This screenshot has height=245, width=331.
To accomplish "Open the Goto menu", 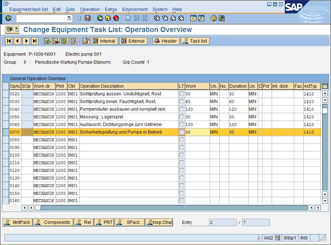I will click(70, 9).
